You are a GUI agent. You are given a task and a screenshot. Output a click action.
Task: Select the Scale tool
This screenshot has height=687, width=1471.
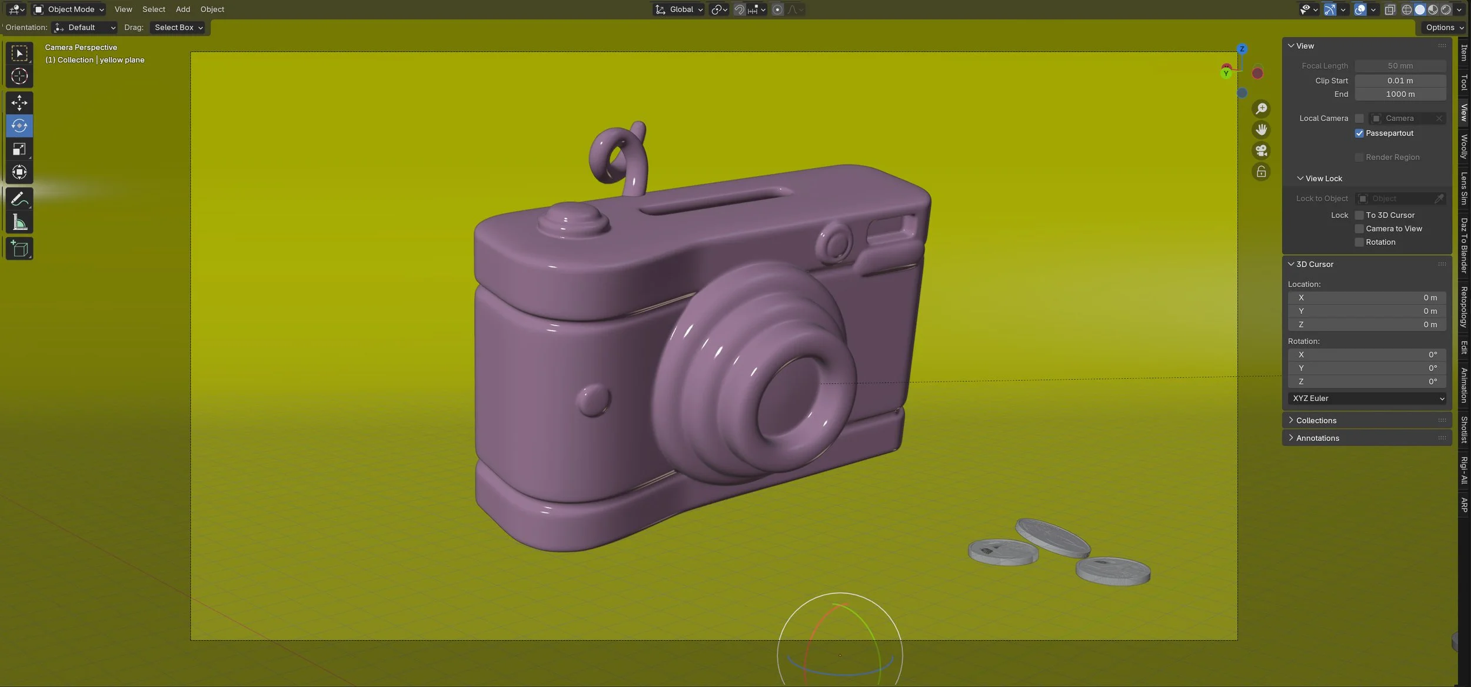(19, 149)
